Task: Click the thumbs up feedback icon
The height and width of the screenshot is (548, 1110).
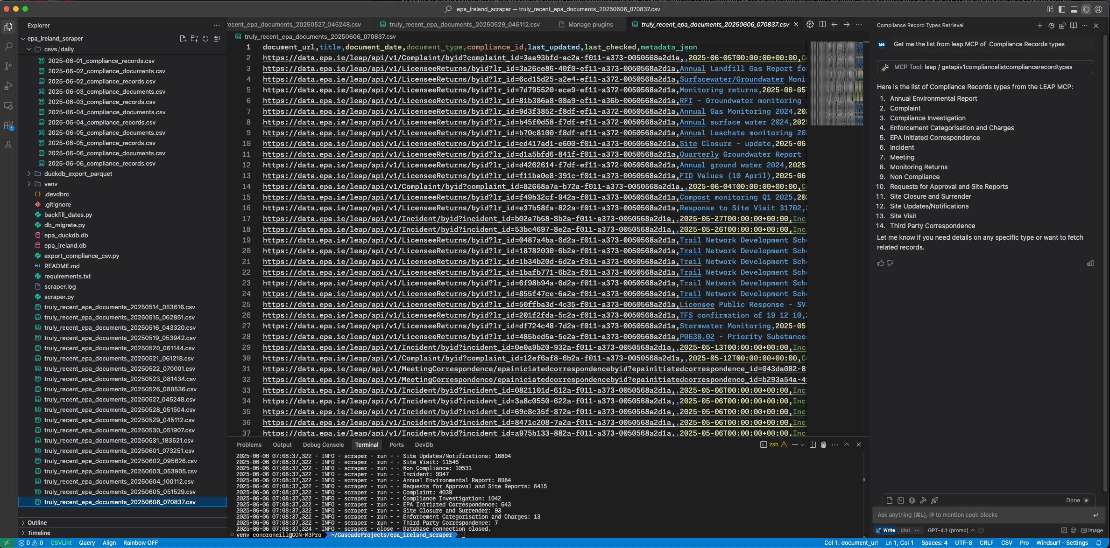Action: 881,263
